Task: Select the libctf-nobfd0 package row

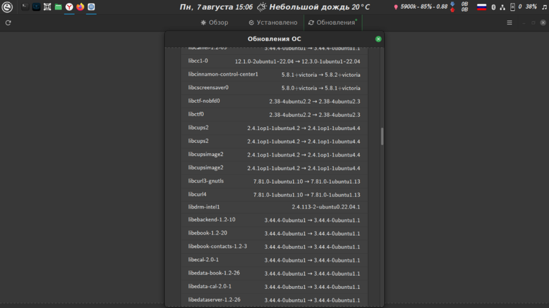Action: pyautogui.click(x=274, y=101)
